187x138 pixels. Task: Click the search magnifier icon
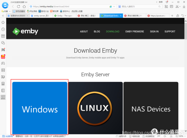[159, 7]
